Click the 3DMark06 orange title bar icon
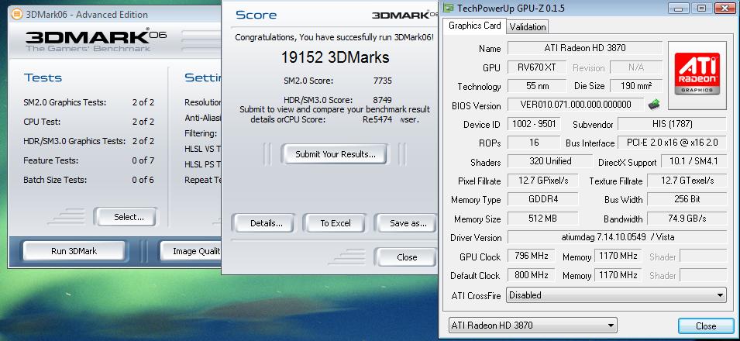Screen dimensions: 740x341 [x=16, y=14]
